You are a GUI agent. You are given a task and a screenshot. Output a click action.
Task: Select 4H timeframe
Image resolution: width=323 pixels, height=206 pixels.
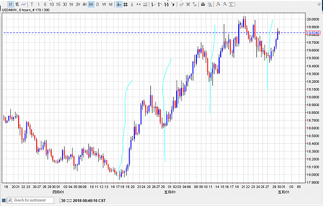[84, 5]
